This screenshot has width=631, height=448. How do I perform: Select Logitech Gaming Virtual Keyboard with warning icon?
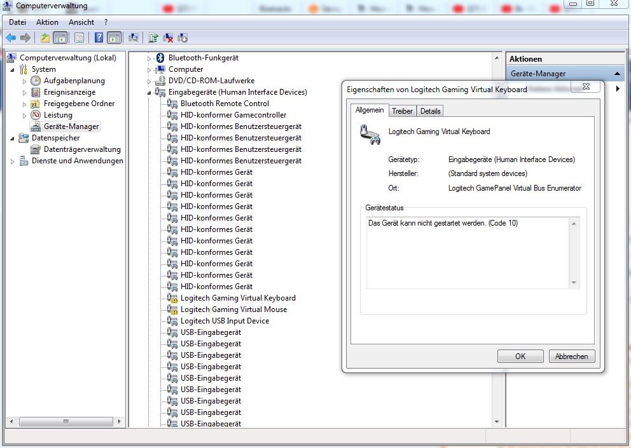[238, 298]
